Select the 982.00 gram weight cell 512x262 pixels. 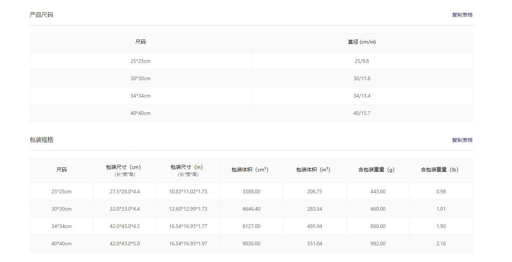378,244
